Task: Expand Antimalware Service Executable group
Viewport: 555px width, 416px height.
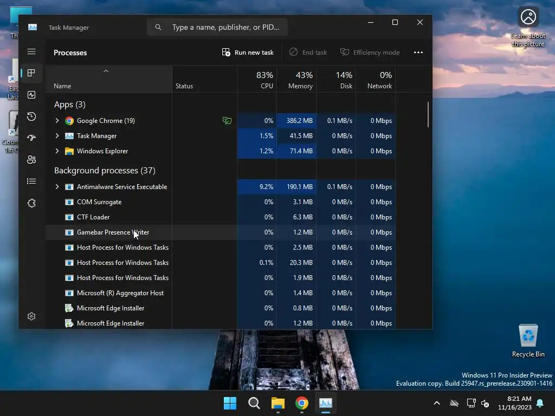Action: tap(57, 187)
